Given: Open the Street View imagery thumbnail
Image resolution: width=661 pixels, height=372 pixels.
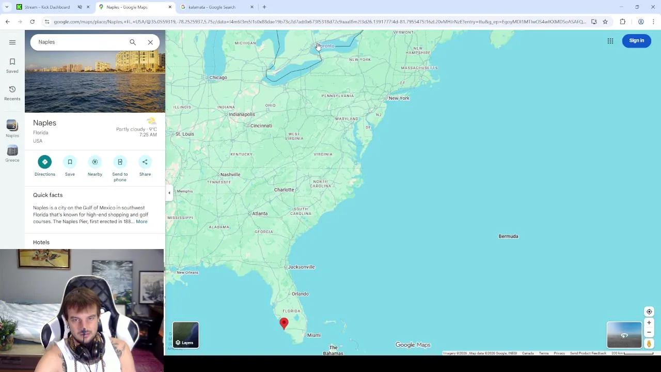Looking at the screenshot, I should (624, 335).
